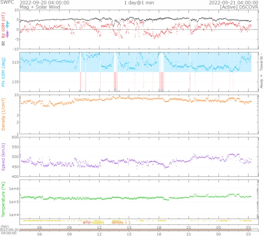Toggle the Bt series legend label
Image resolution: width=264 pixels, height=236 pixels.
[x=4, y=42]
